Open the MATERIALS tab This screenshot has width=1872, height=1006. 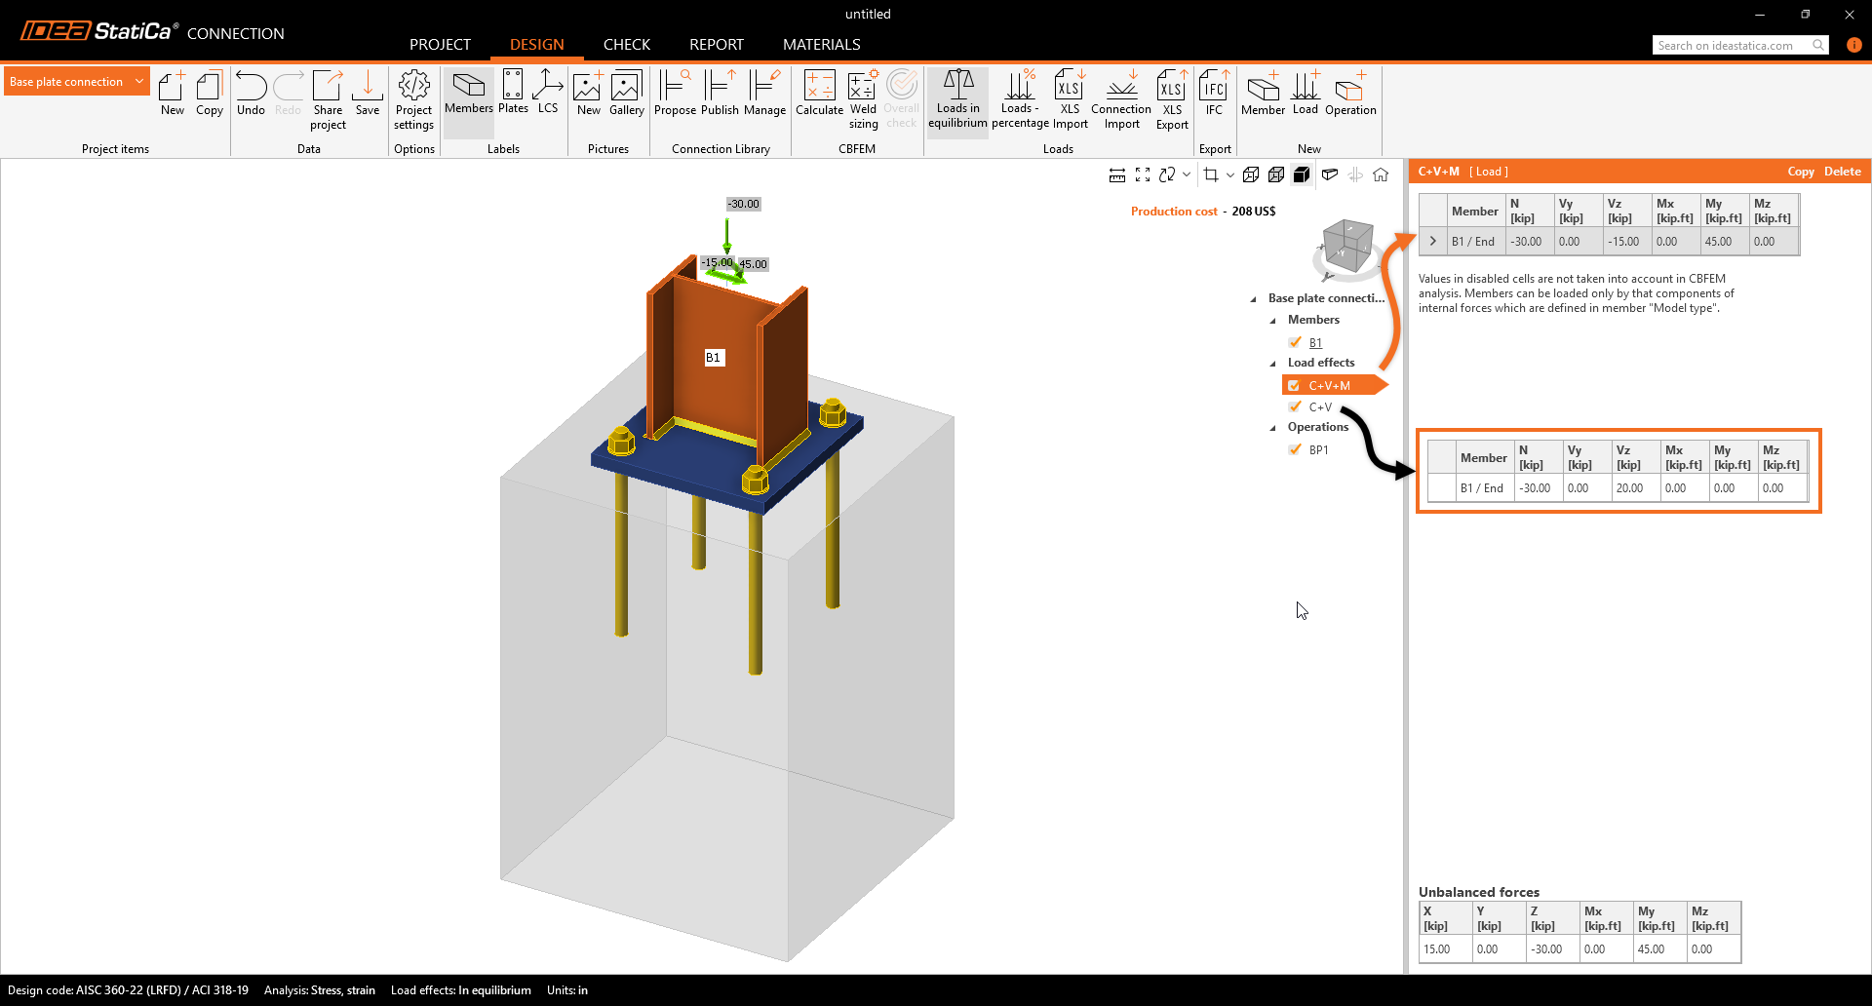(821, 45)
